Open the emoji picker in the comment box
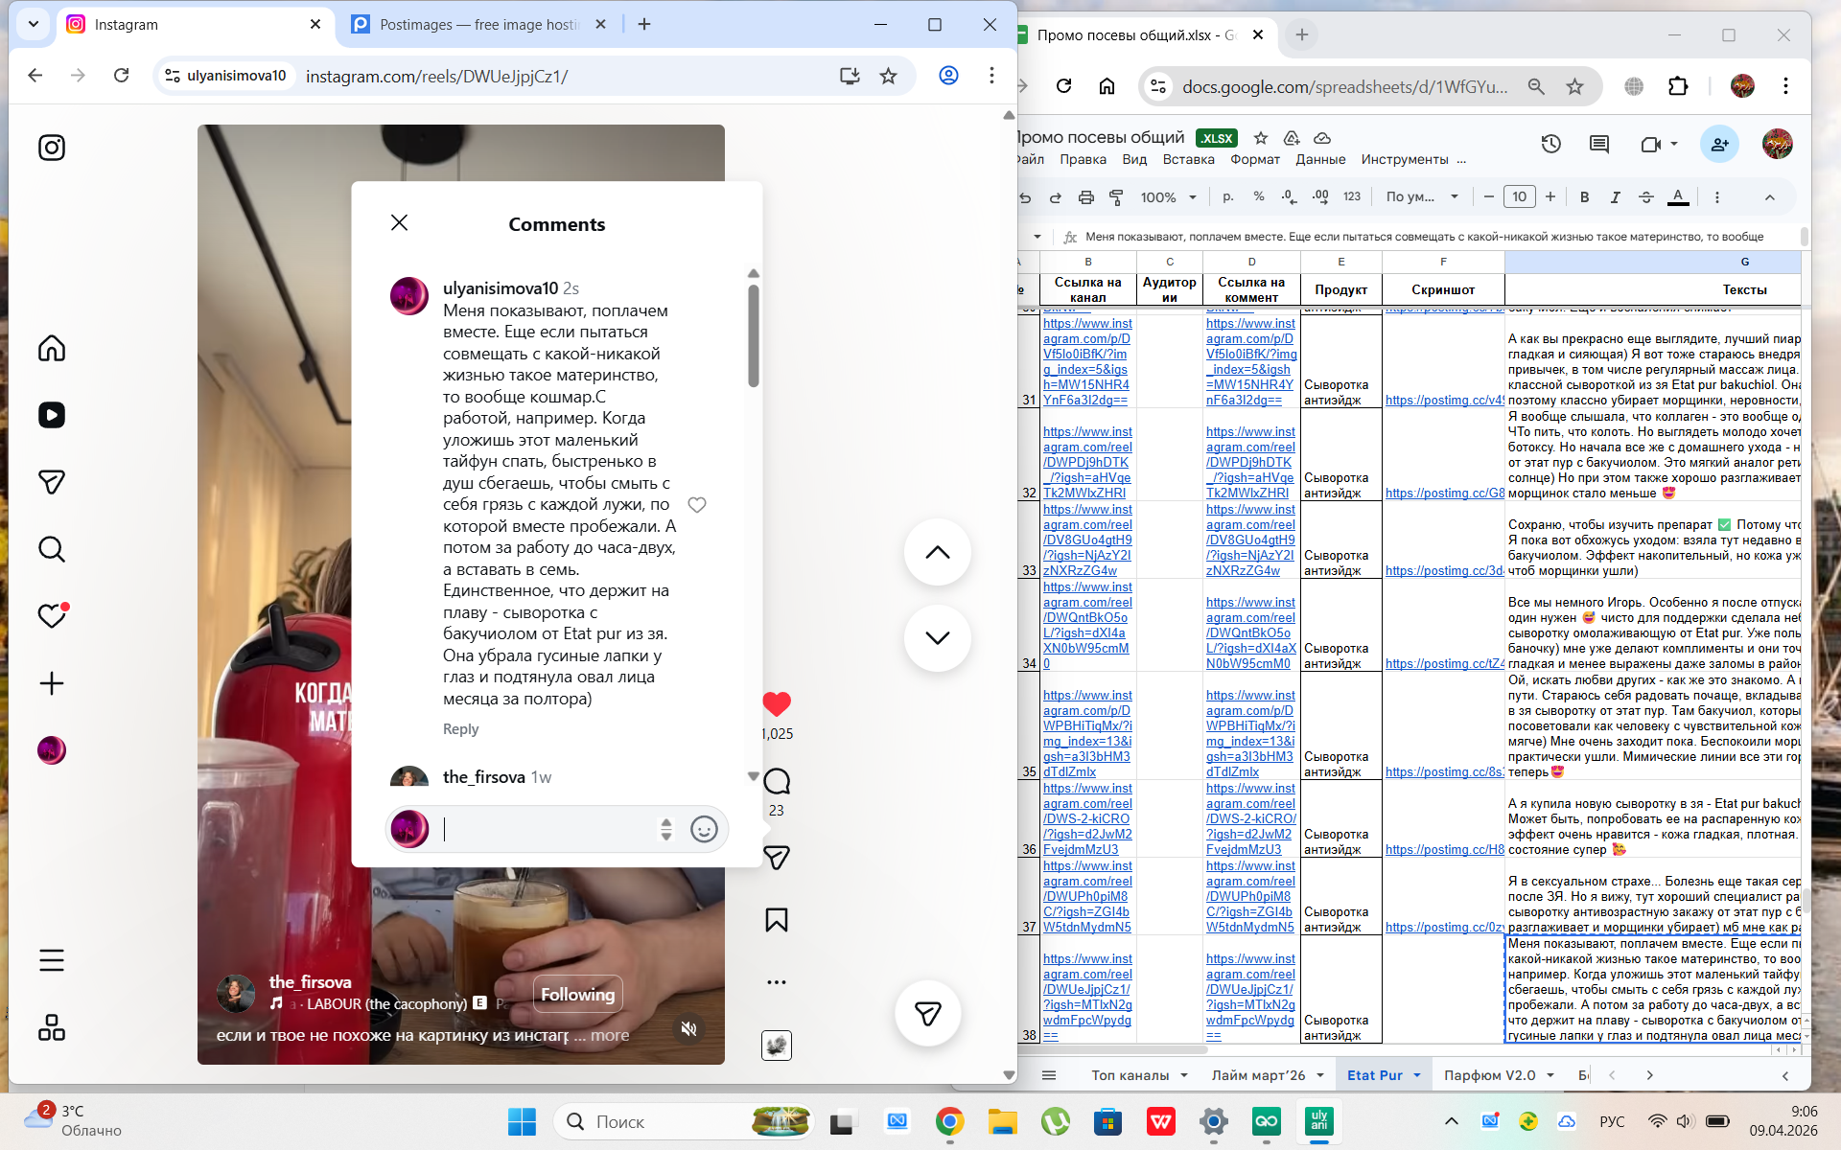This screenshot has height=1150, width=1841. [704, 829]
